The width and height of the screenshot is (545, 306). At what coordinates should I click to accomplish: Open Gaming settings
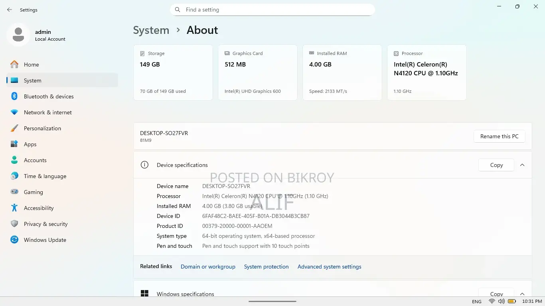pos(62,192)
